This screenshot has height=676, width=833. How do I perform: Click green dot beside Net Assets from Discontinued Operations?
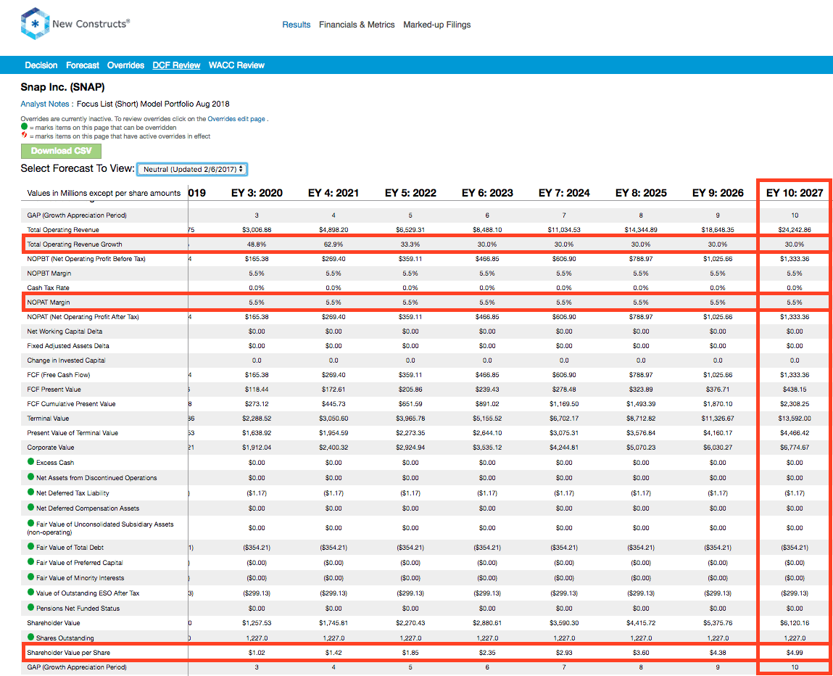coord(31,477)
